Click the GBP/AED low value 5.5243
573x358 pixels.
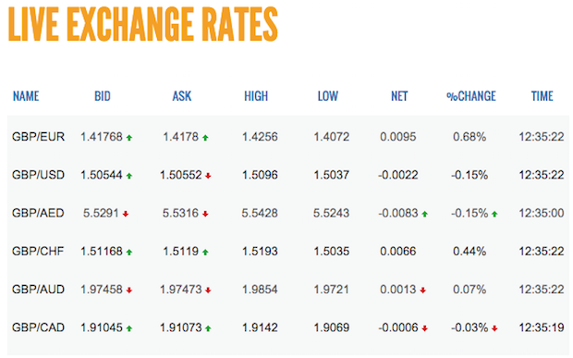tap(332, 213)
